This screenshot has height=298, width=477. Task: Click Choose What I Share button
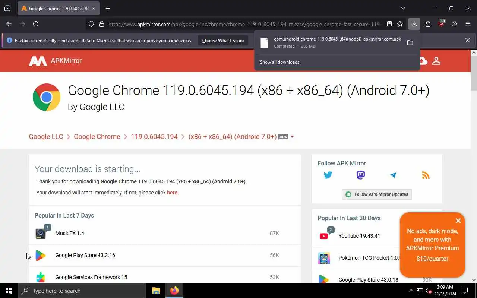coord(223,41)
